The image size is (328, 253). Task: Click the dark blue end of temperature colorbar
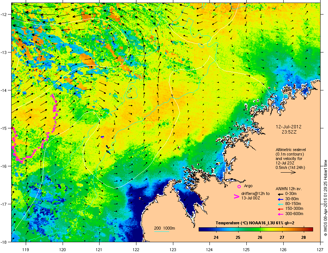click(x=201, y=230)
